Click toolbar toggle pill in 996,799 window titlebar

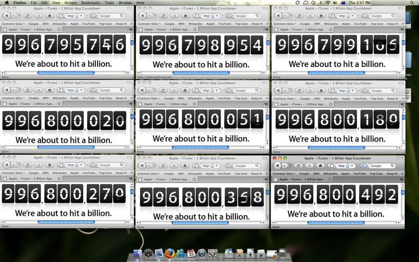point(401,8)
